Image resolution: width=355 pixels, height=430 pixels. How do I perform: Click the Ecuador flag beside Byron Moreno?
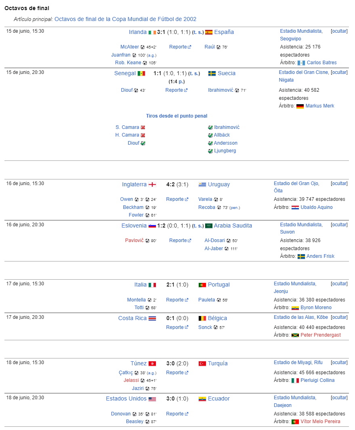click(x=295, y=308)
